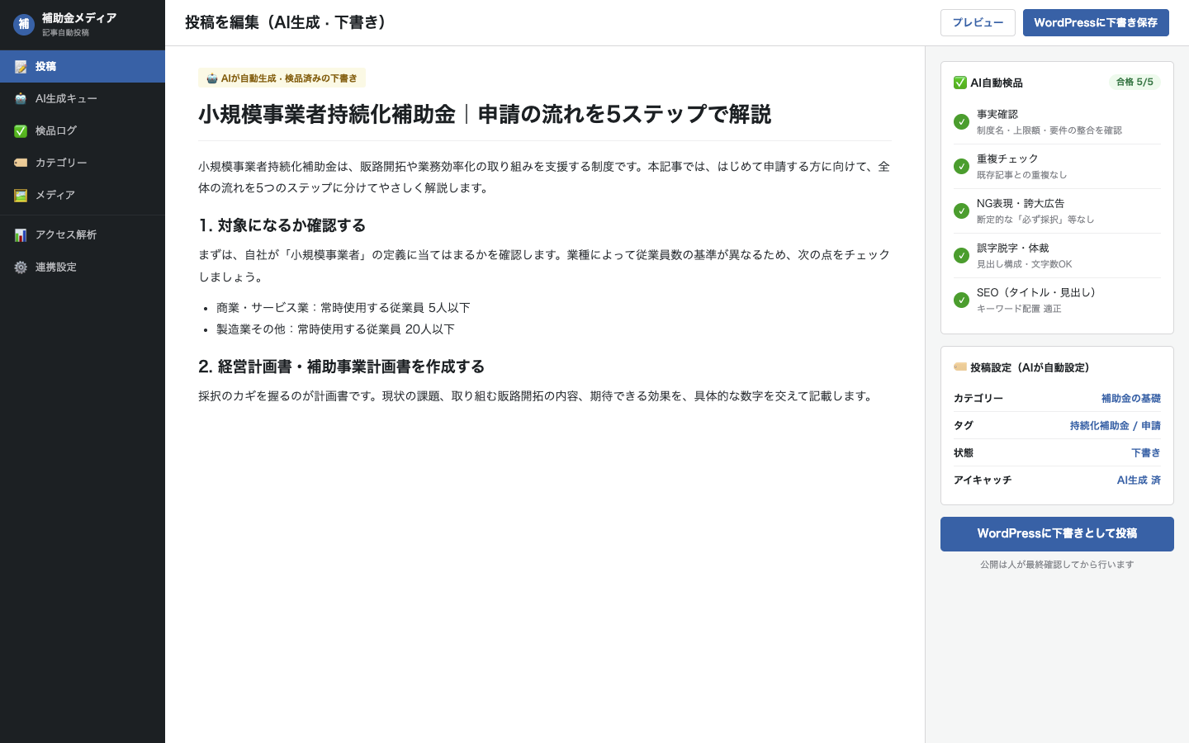Click 断定的な「必ず採択」等なし description
1189x743 pixels.
(x=1035, y=220)
